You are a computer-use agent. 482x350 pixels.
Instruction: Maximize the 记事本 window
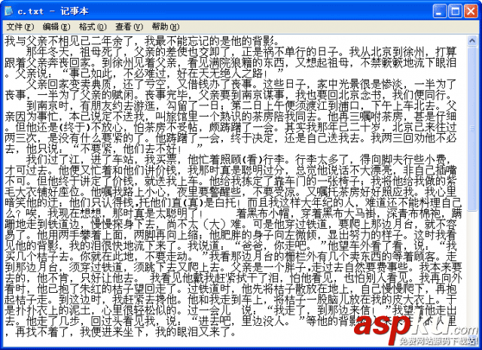pyautogui.click(x=455, y=11)
